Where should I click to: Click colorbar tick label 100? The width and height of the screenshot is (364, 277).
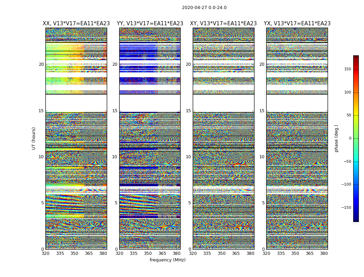(x=348, y=92)
